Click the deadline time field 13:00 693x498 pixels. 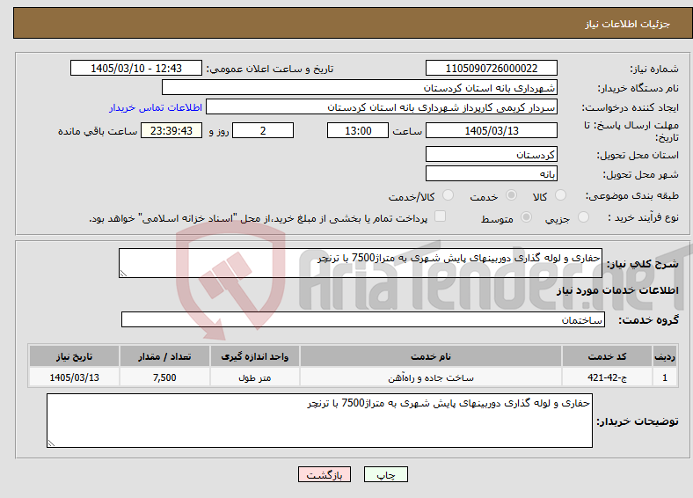pos(358,130)
